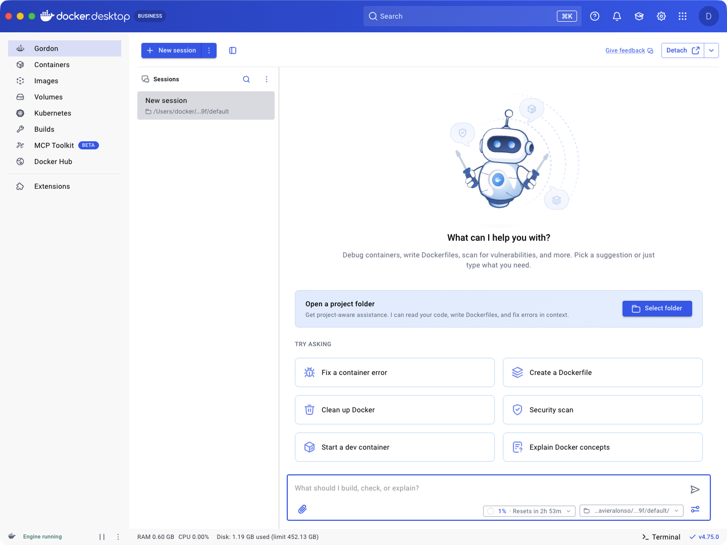The width and height of the screenshot is (727, 545).
Task: Click the Containers cube icon
Action: point(20,65)
